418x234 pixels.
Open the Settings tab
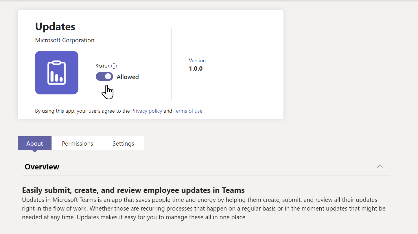[123, 143]
